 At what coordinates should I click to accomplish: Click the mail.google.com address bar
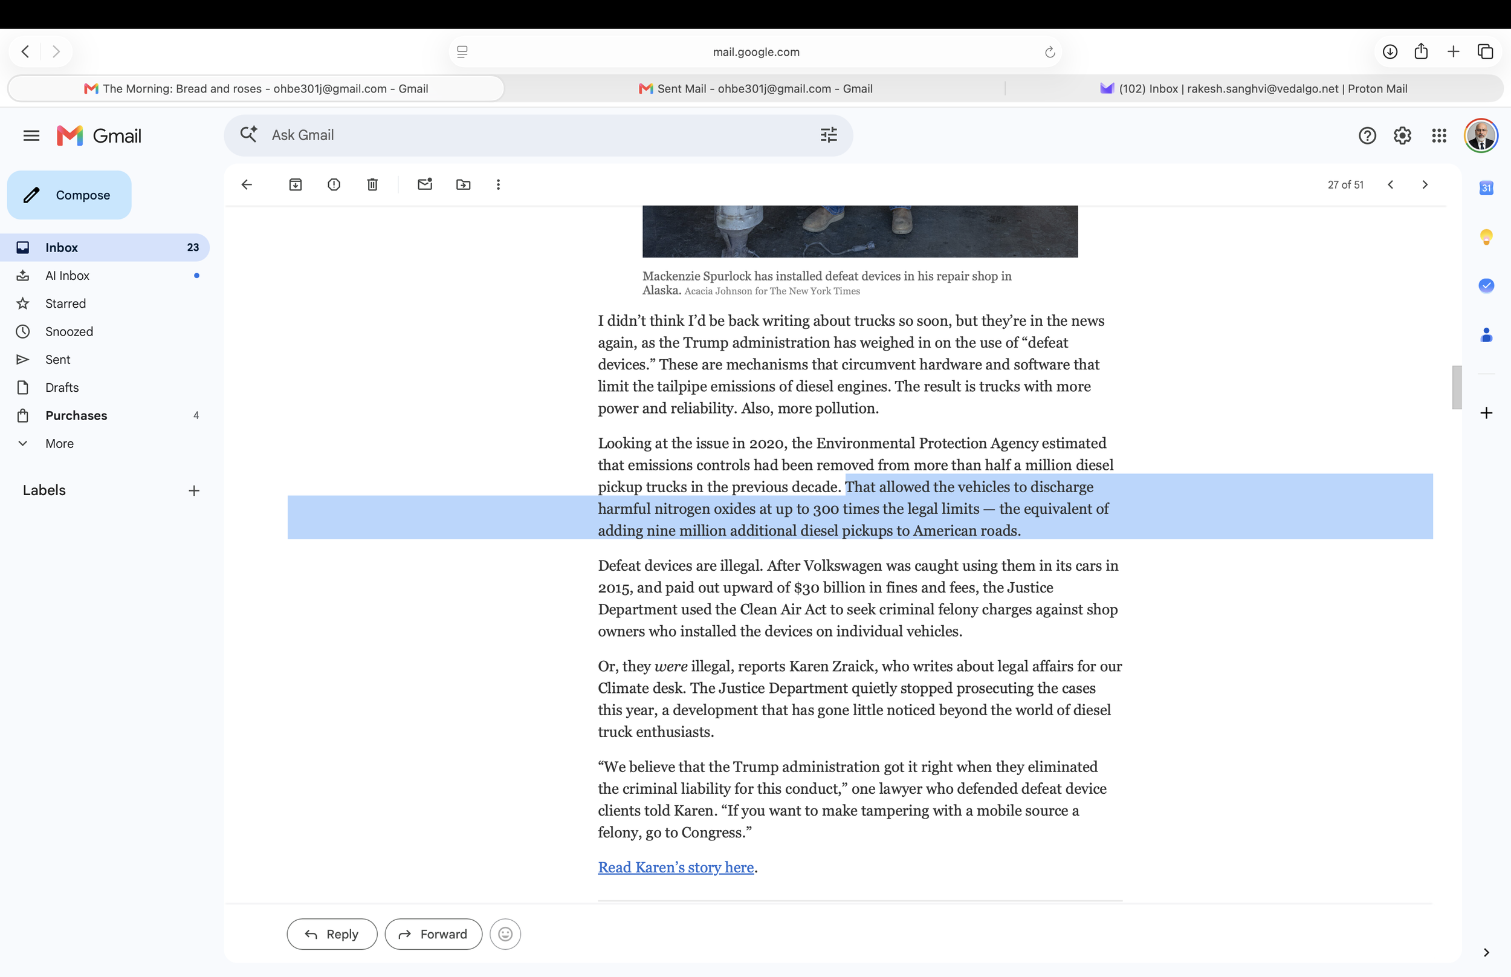[755, 52]
